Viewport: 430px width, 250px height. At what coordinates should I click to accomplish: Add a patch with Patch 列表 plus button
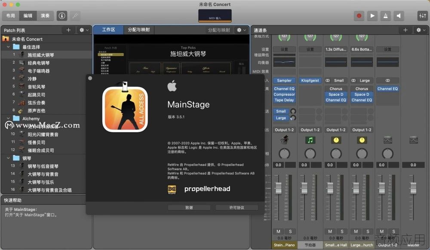point(68,30)
